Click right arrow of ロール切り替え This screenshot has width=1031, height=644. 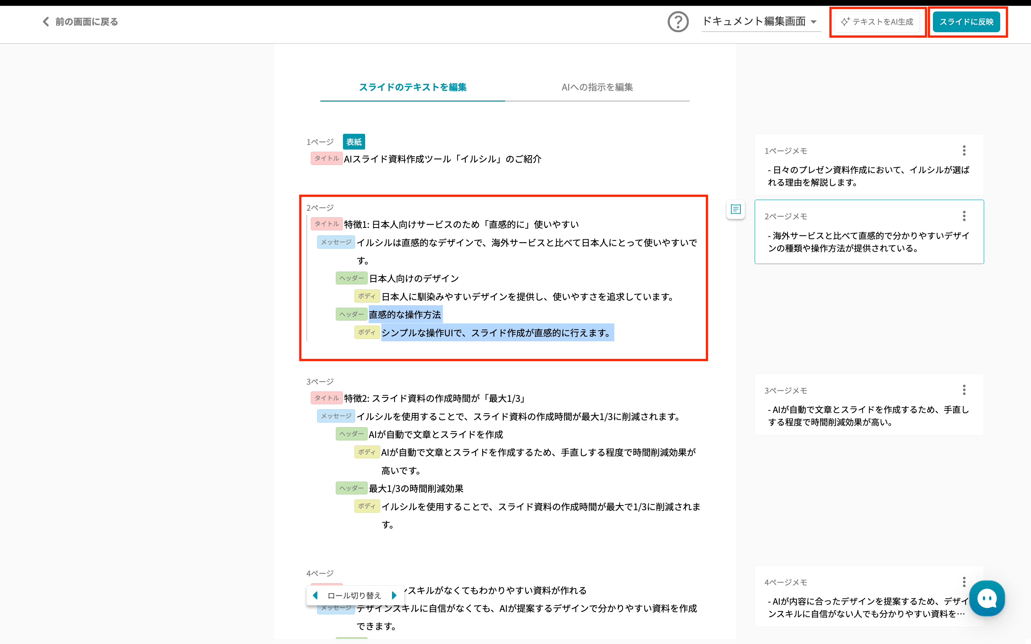[x=394, y=595]
